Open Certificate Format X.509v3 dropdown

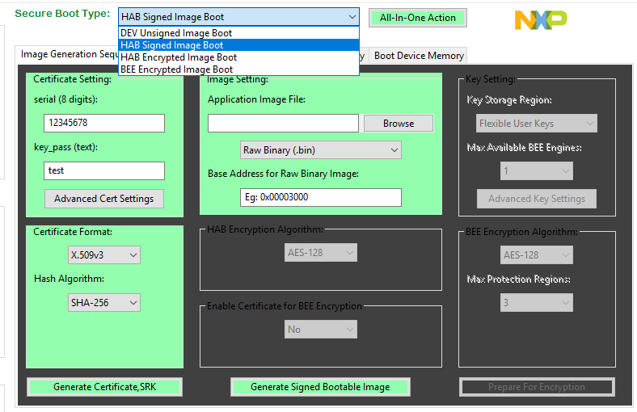[104, 255]
